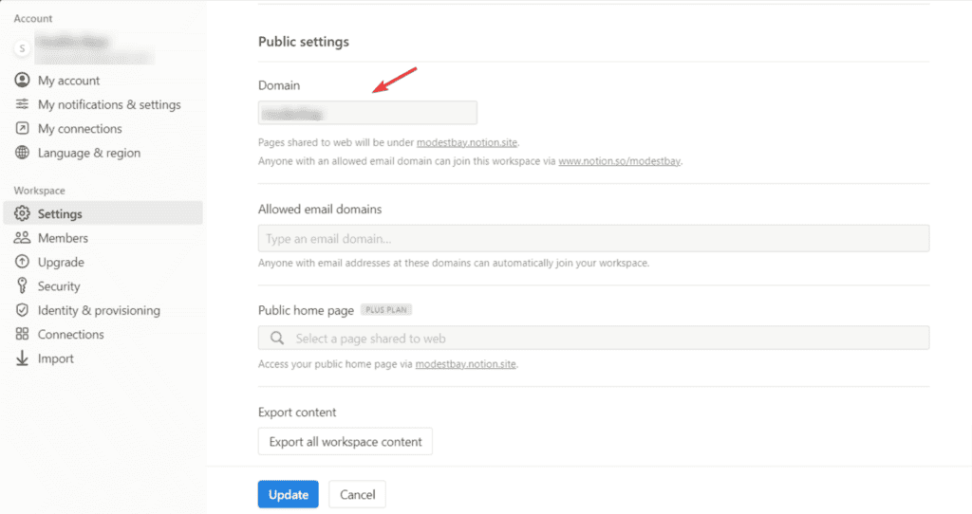The height and width of the screenshot is (514, 972).
Task: Click the Upgrade circled arrow icon
Action: point(22,263)
